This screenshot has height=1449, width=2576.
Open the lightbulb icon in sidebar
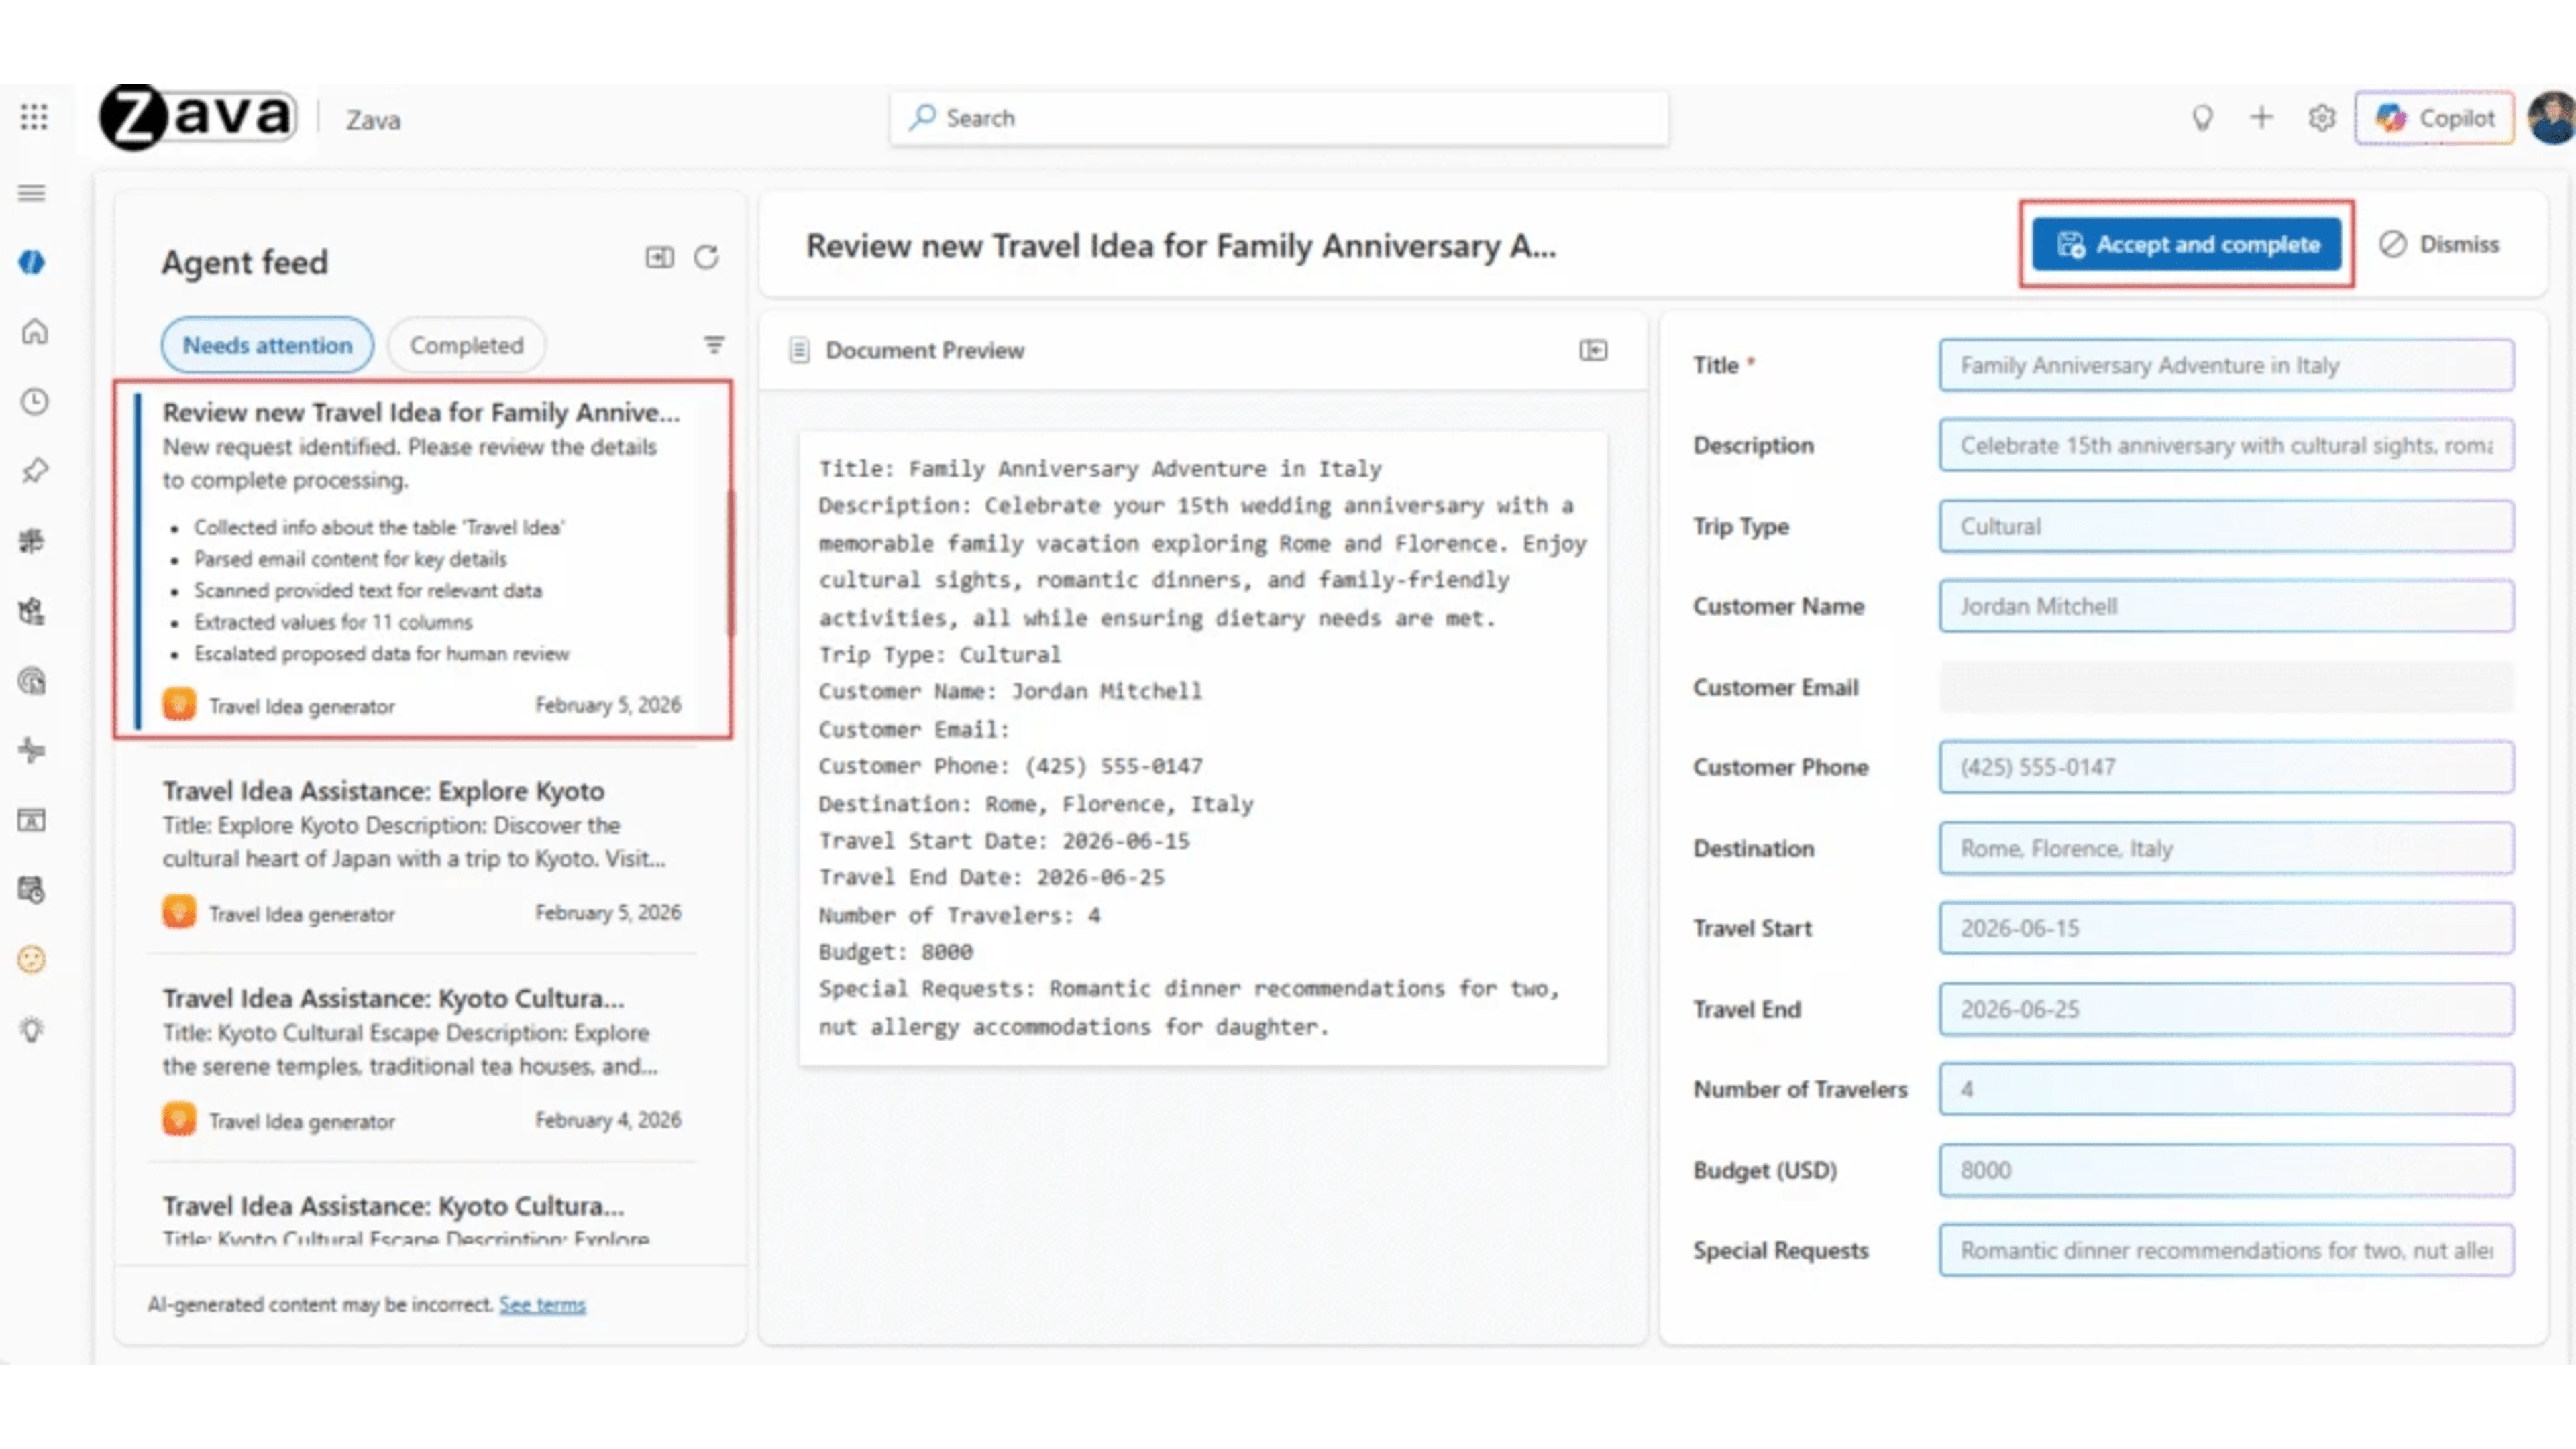[x=32, y=1029]
